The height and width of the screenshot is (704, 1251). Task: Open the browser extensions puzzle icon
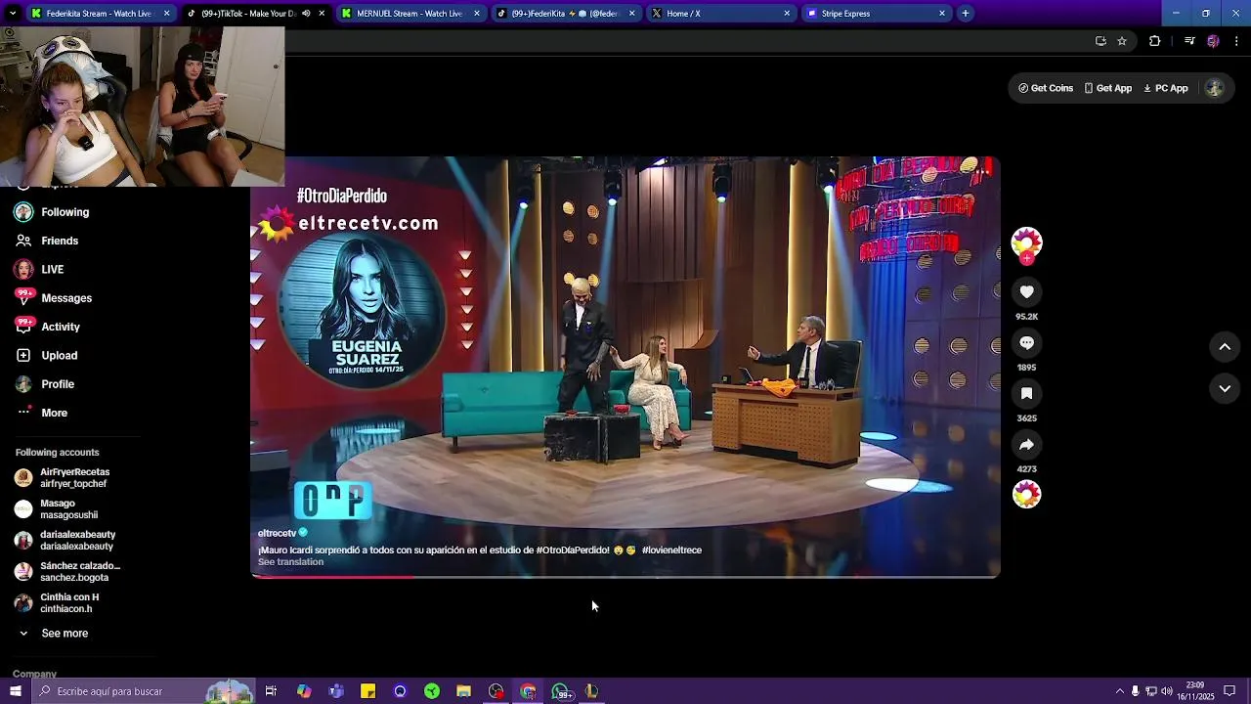pos(1154,41)
